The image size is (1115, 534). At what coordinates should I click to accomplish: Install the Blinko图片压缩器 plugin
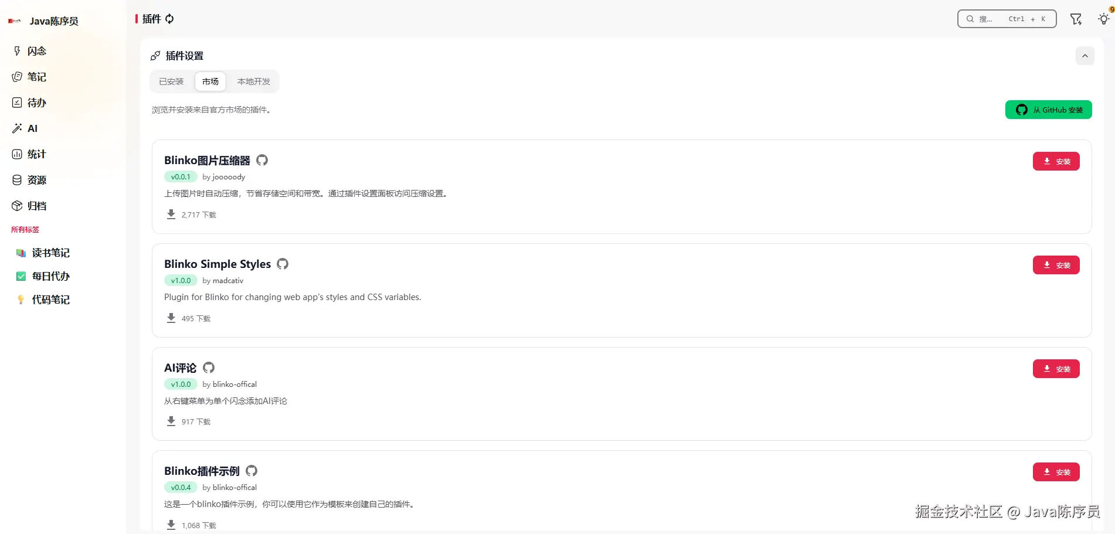point(1056,161)
